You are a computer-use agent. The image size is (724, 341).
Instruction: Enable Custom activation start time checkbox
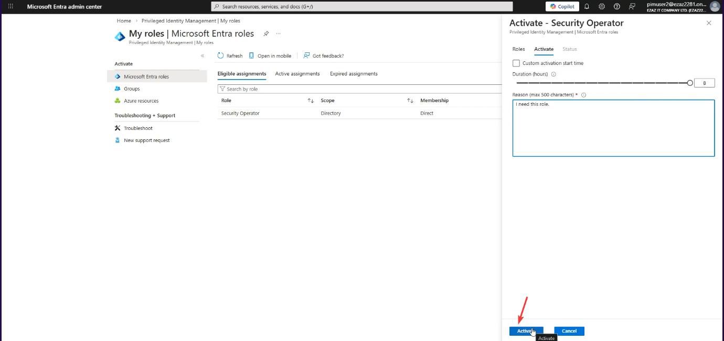516,63
